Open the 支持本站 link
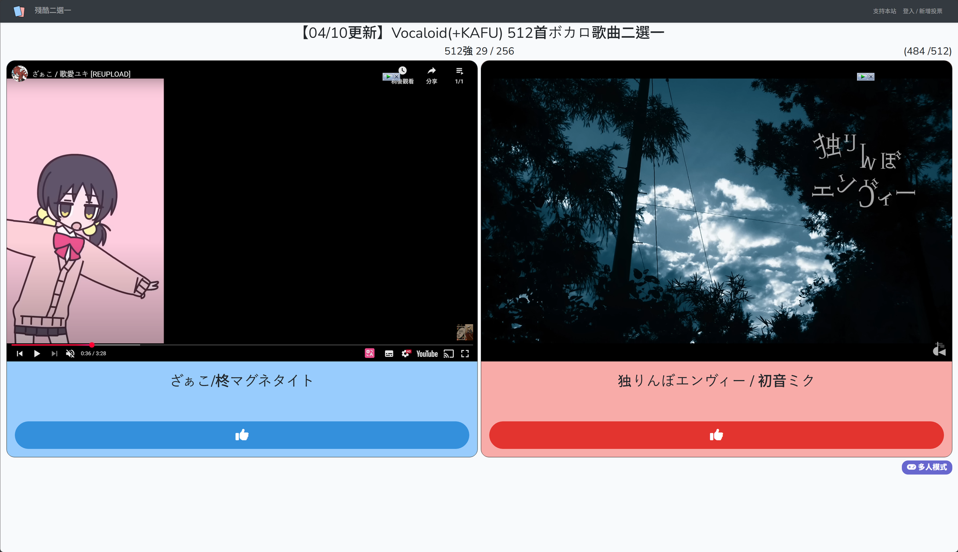958x552 pixels. pos(885,11)
